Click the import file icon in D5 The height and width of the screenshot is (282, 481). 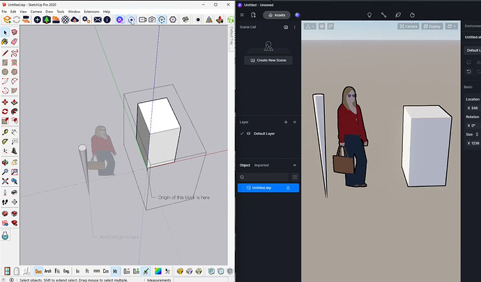pyautogui.click(x=253, y=15)
